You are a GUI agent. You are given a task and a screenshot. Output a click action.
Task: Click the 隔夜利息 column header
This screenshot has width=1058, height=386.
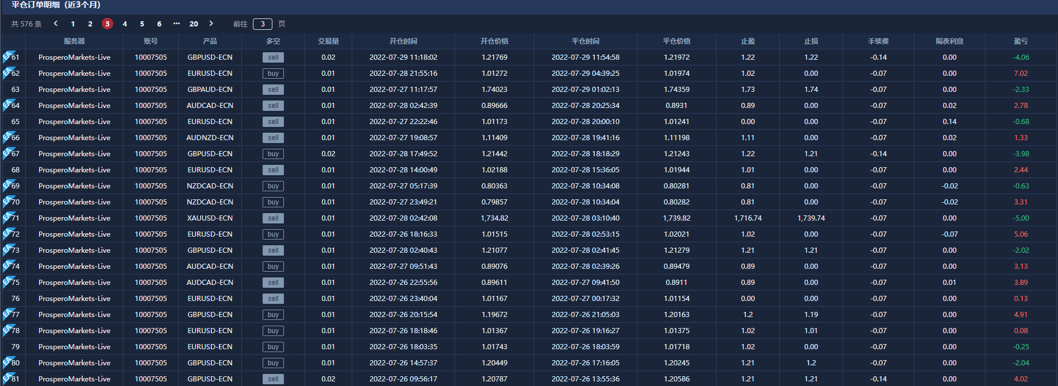click(949, 41)
